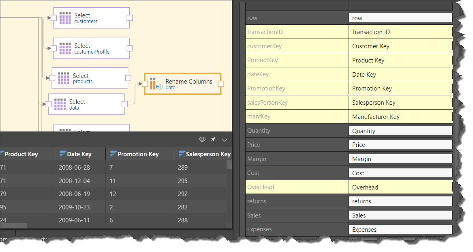The width and height of the screenshot is (473, 252).
Task: Click input port of Select customers node
Action: pyautogui.click(x=53, y=18)
